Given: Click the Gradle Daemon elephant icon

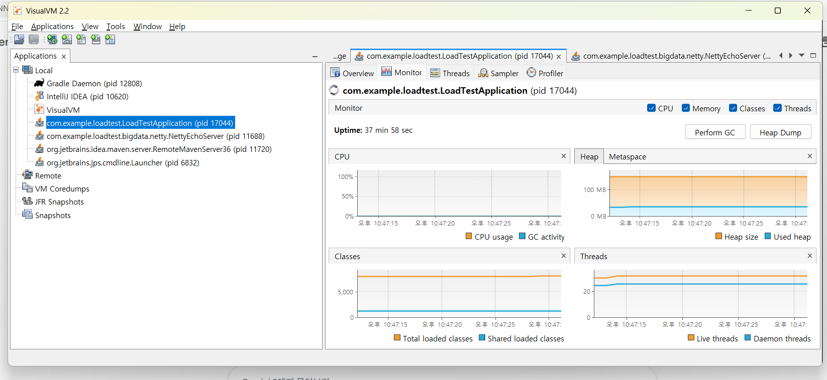Looking at the screenshot, I should pos(39,83).
